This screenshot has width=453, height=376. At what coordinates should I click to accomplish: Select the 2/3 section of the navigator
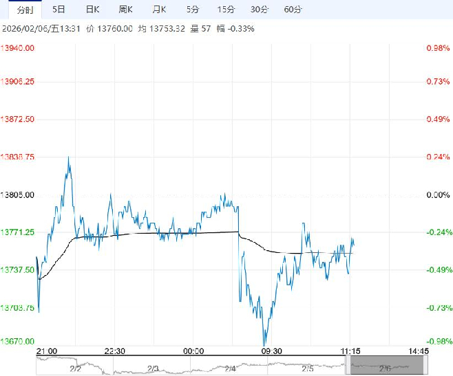pos(152,368)
